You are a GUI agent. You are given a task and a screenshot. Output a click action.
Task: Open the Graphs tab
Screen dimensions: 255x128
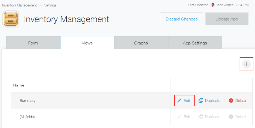click(141, 43)
